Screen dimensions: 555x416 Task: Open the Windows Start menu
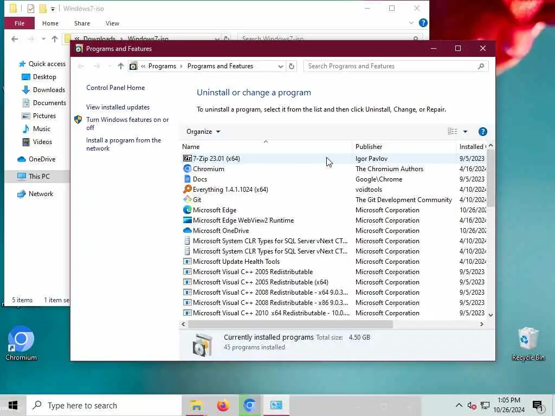coord(13,405)
